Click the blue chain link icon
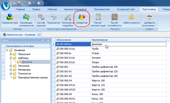This screenshot has height=103, width=170. [x=34, y=3]
